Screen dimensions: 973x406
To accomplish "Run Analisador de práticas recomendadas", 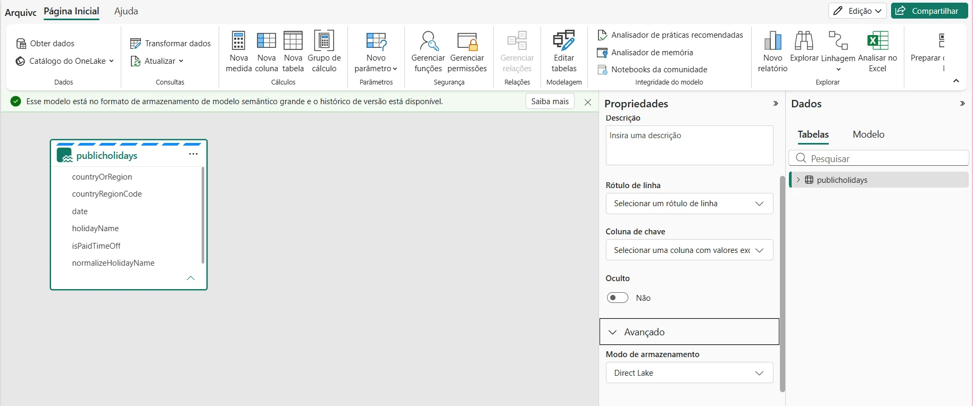I will pyautogui.click(x=670, y=35).
